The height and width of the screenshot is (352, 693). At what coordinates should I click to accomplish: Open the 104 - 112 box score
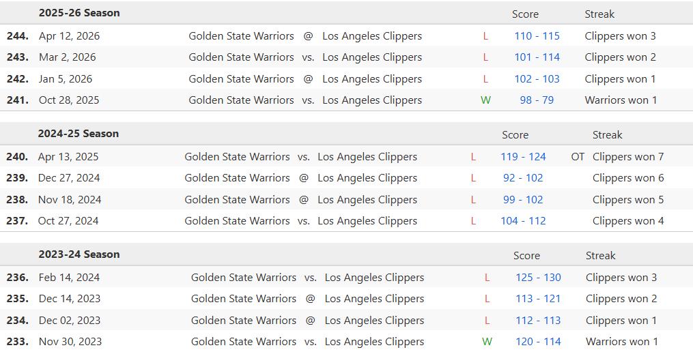[x=523, y=221]
